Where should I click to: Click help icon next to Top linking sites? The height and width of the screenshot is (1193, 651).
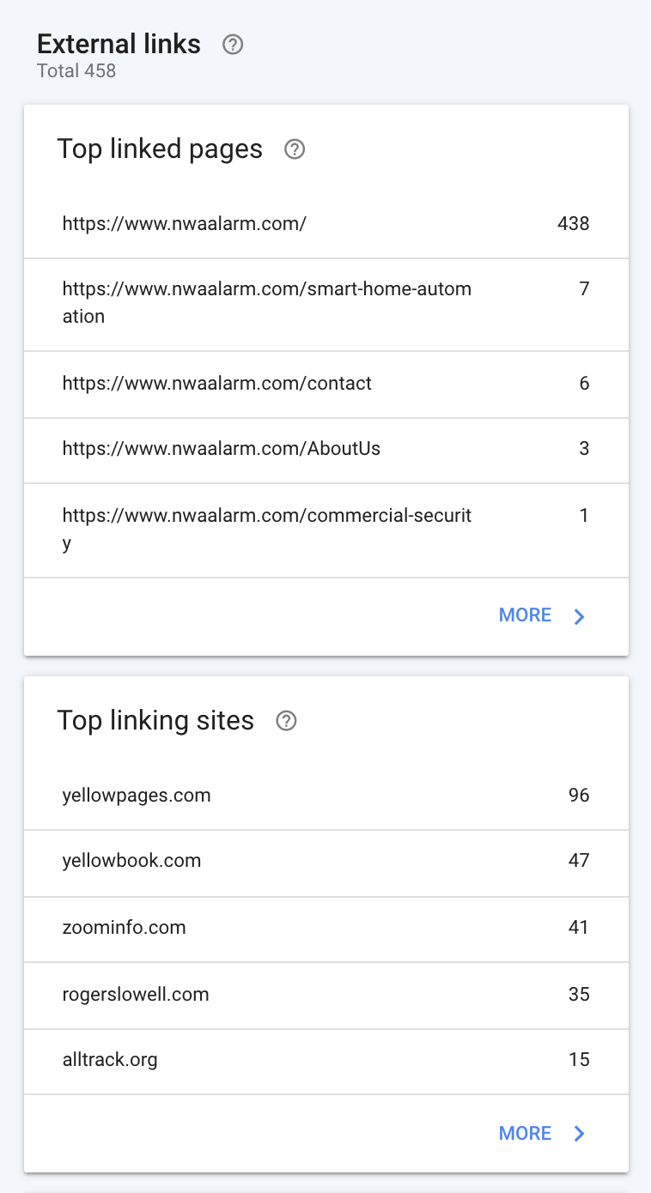(x=286, y=721)
